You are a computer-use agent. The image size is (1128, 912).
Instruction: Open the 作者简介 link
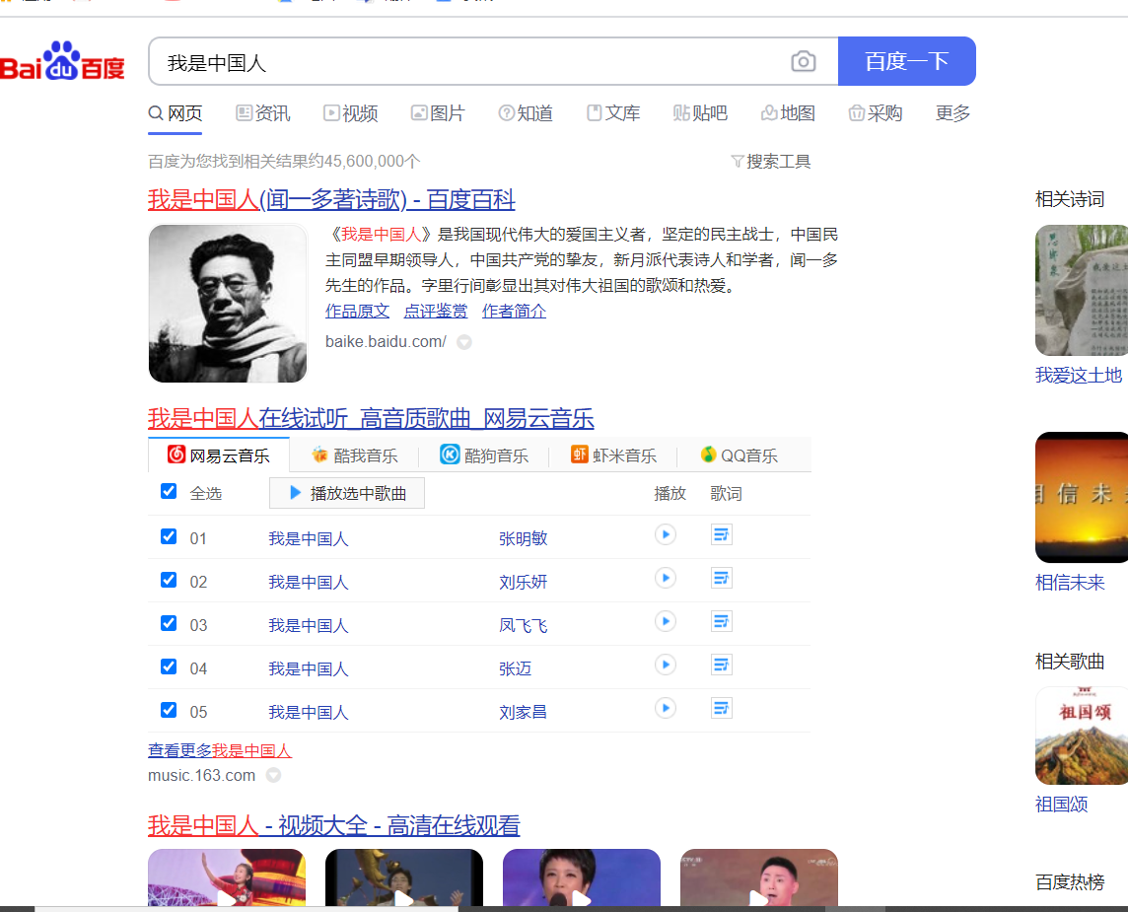[x=515, y=312]
